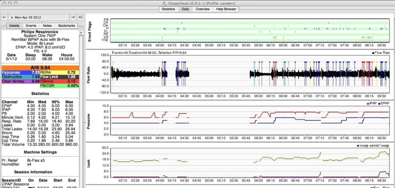Viewport: 395px width, 188px height.
Task: Select the Daily tab
Action: [186, 9]
